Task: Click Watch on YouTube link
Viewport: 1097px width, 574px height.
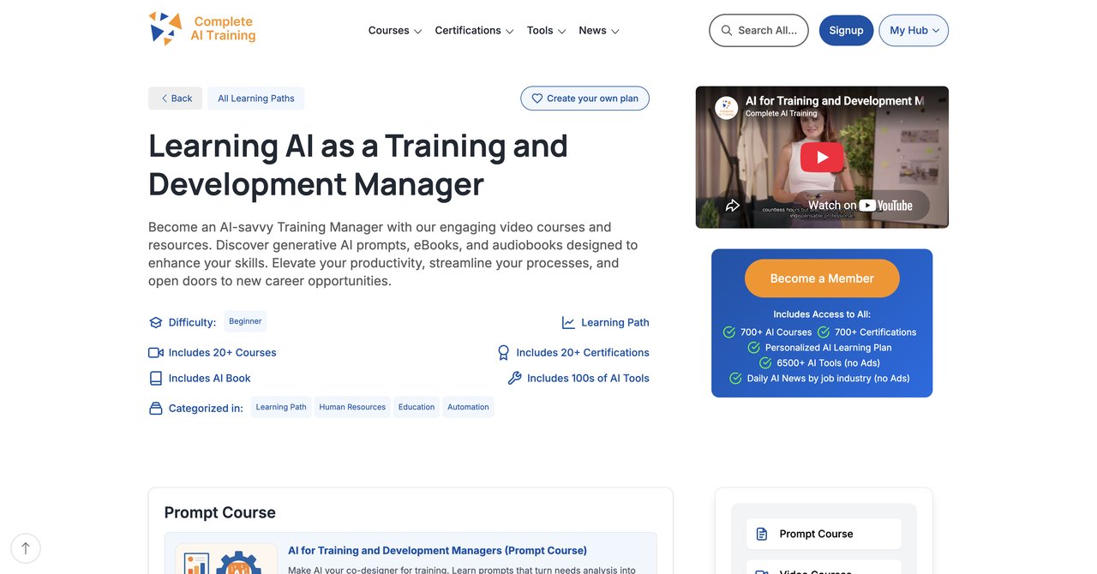Action: [x=860, y=206]
